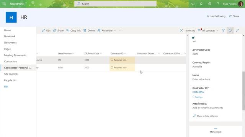
Task: Open the megaphone feedback icon in header
Action: (193, 4)
